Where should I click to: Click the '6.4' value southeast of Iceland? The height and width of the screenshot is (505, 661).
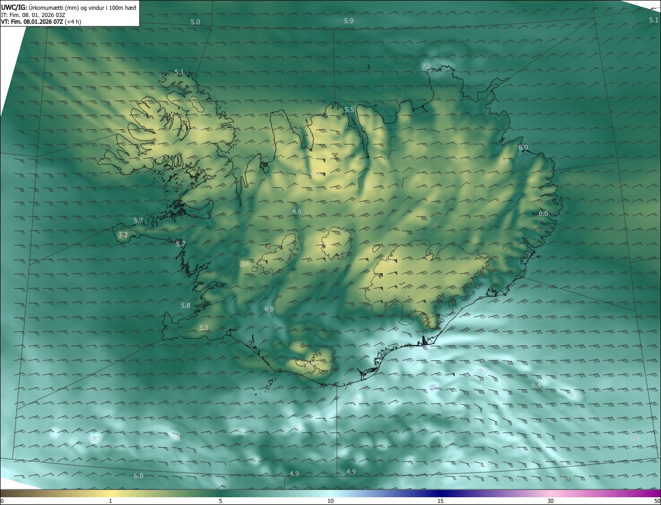click(x=536, y=385)
